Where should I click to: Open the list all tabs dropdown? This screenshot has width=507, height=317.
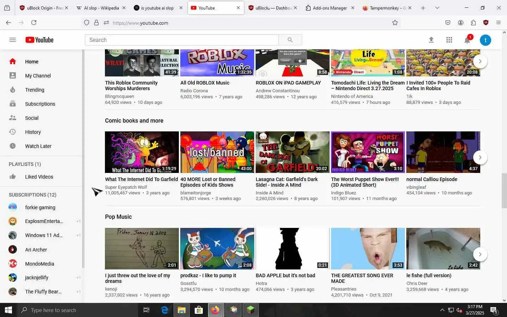point(437,8)
